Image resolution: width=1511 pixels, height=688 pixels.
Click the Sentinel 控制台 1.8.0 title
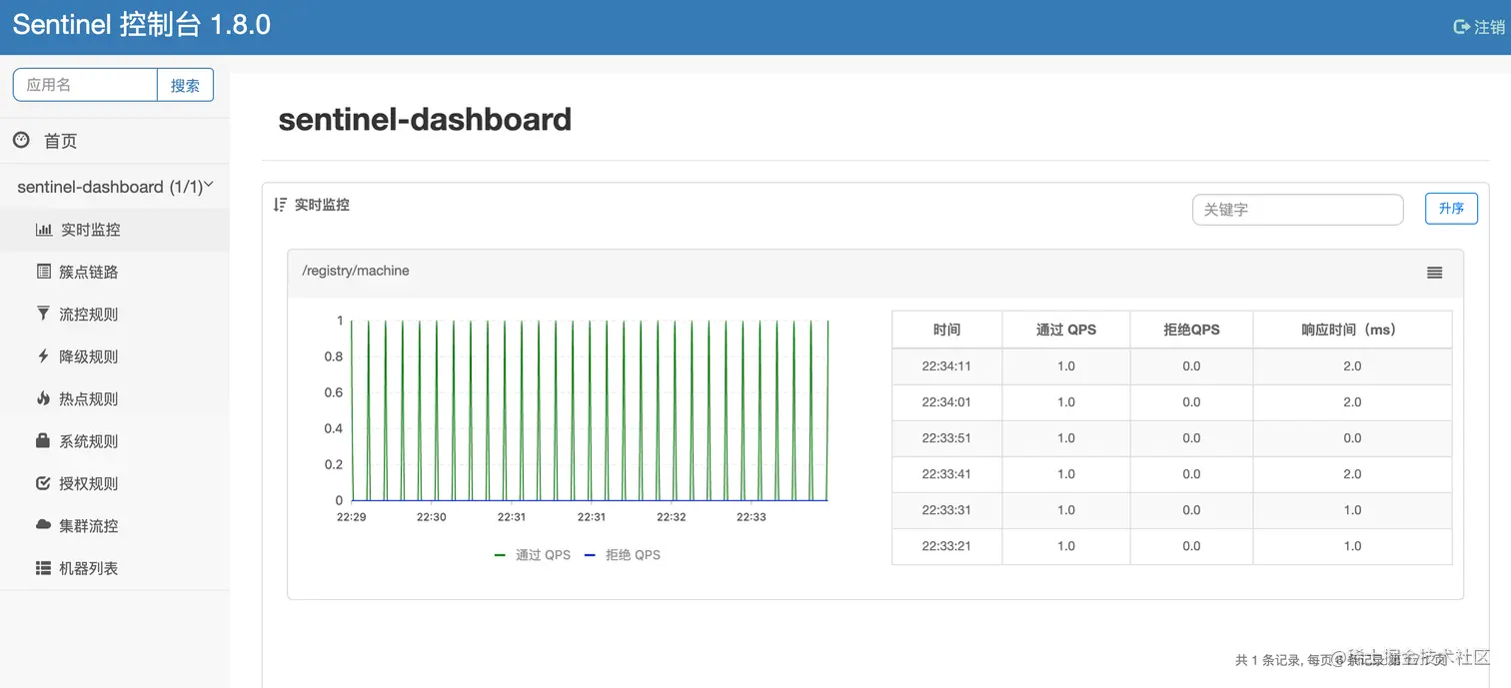click(x=141, y=25)
